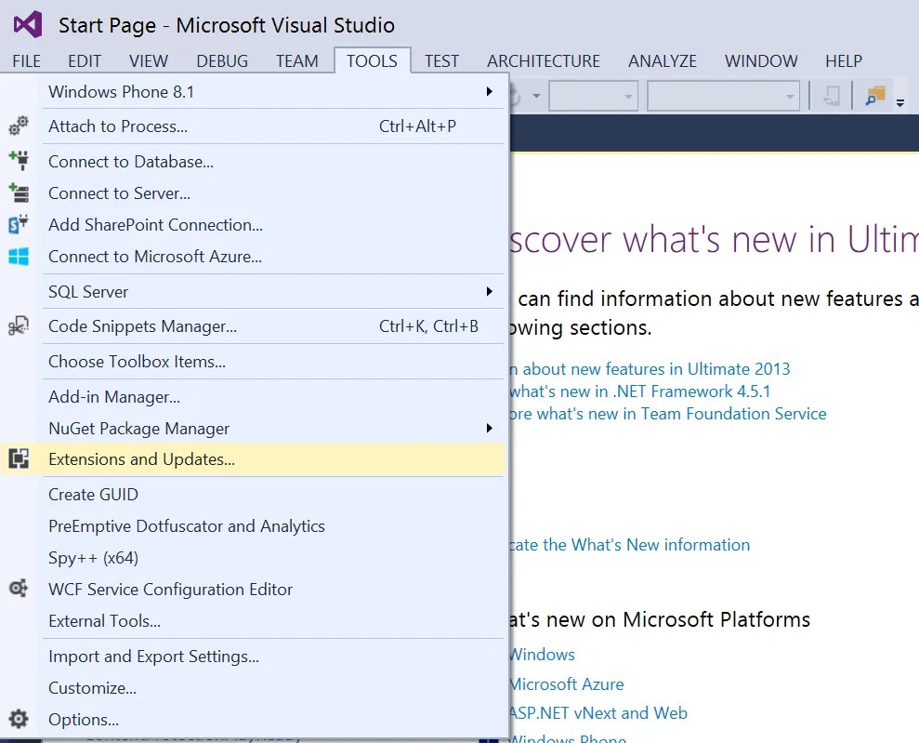Click the Microsoft Azure Windows logo icon
The image size is (919, 743).
coord(19,257)
